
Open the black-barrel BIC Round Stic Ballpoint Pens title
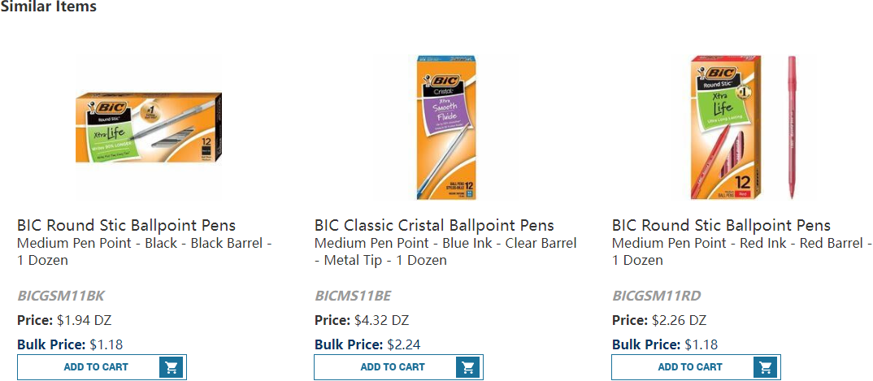126,225
